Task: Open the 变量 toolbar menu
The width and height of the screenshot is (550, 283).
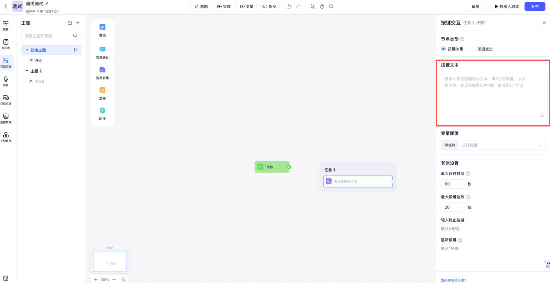Action: point(247,6)
